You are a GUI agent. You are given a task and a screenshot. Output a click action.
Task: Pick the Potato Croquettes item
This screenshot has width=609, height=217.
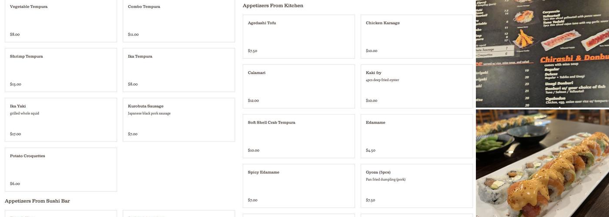(61, 169)
